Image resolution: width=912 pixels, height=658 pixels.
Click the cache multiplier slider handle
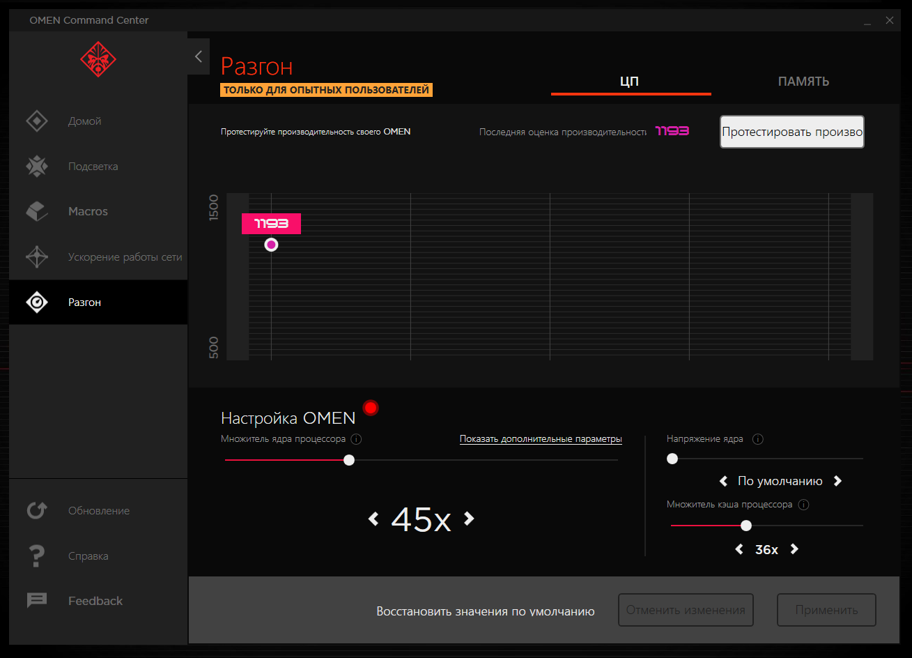(x=746, y=526)
